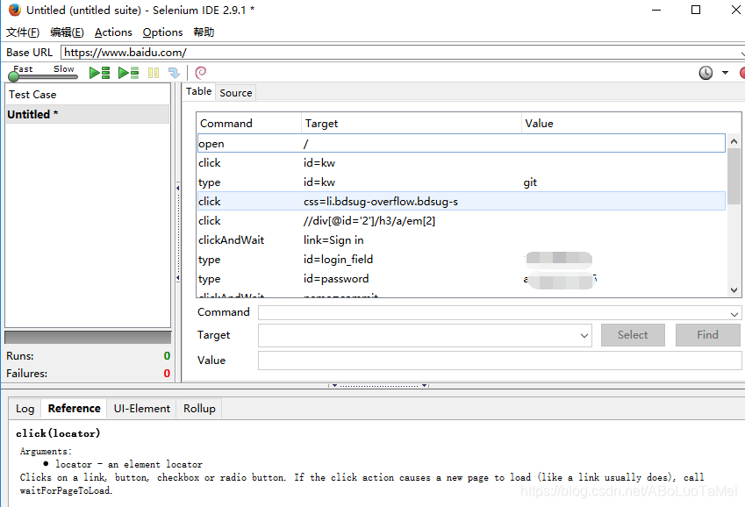
Task: Play the current test case
Action: (127, 73)
